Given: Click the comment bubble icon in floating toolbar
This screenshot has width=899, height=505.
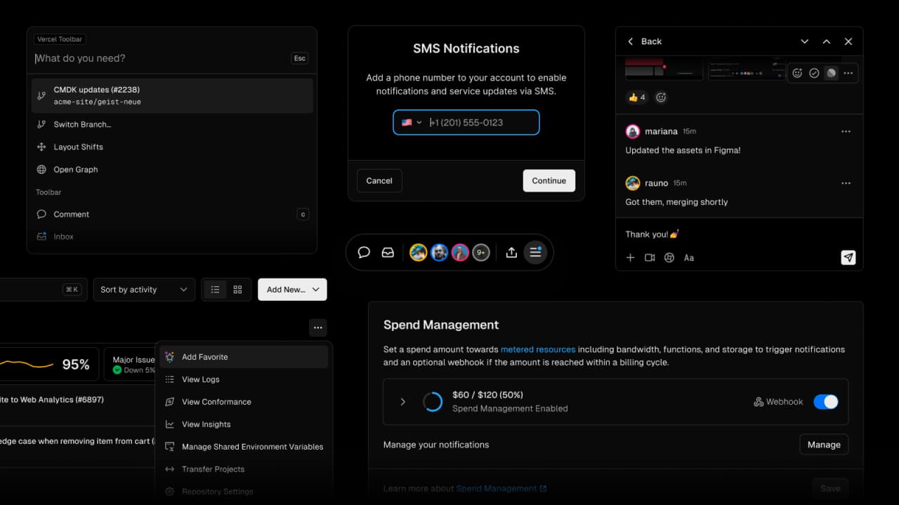Looking at the screenshot, I should tap(364, 252).
